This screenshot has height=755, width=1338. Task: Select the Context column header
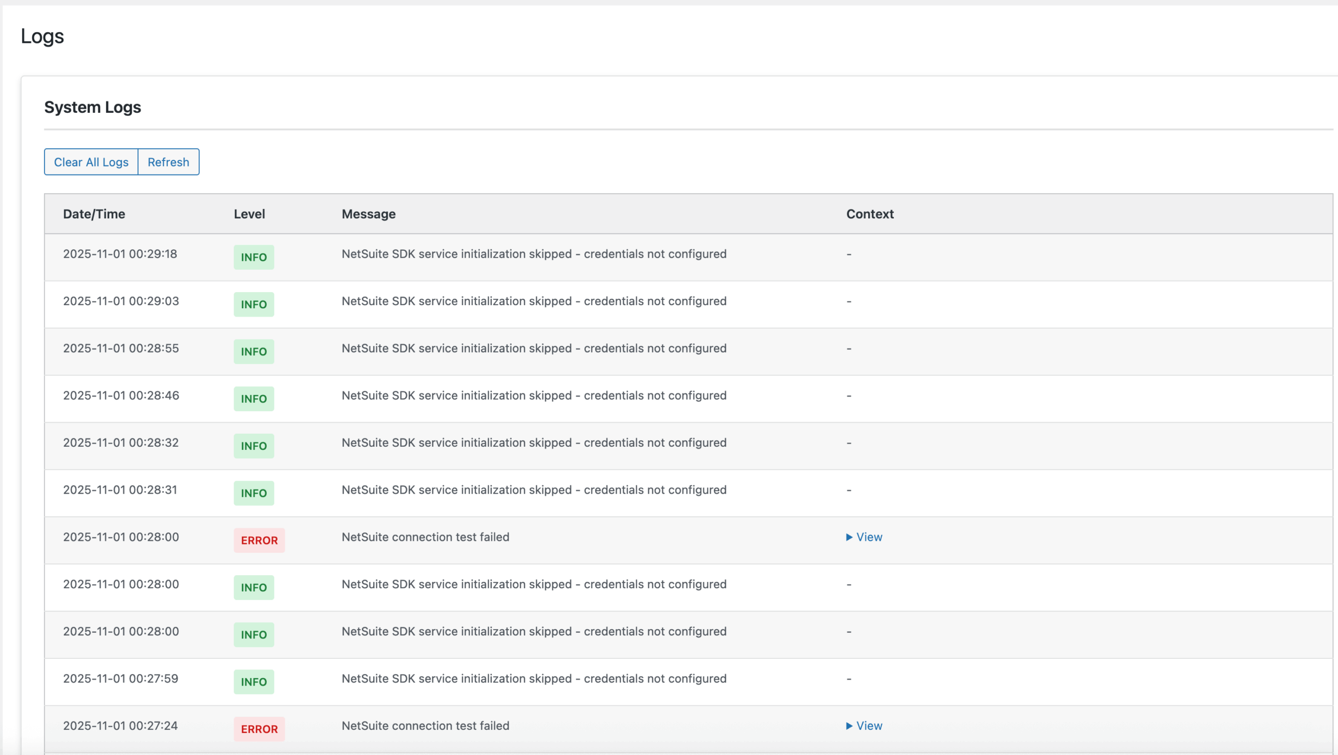click(x=869, y=214)
